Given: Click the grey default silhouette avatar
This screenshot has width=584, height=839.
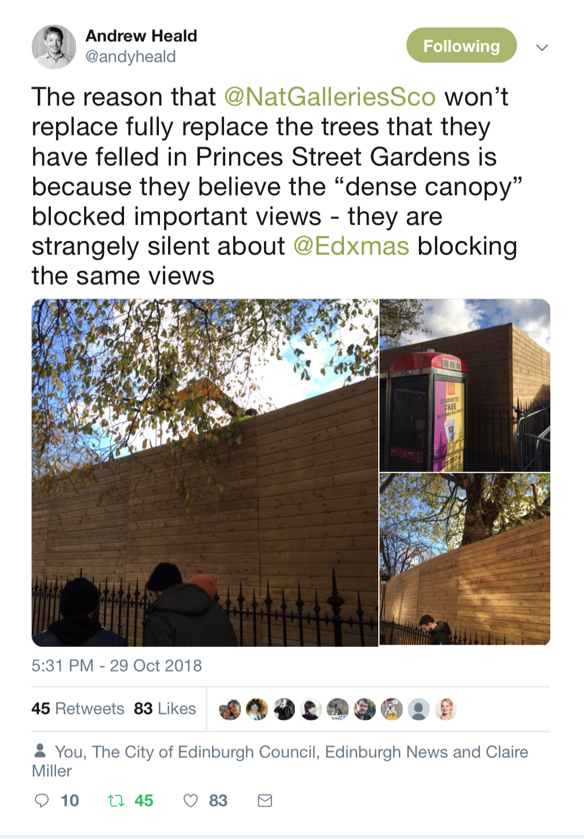Looking at the screenshot, I should (418, 709).
